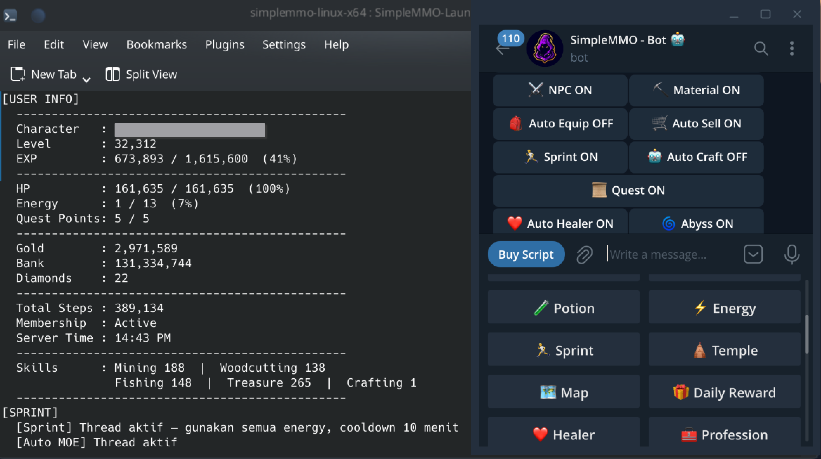Toggle the Auto Sell ON button
The width and height of the screenshot is (821, 459).
click(x=696, y=124)
